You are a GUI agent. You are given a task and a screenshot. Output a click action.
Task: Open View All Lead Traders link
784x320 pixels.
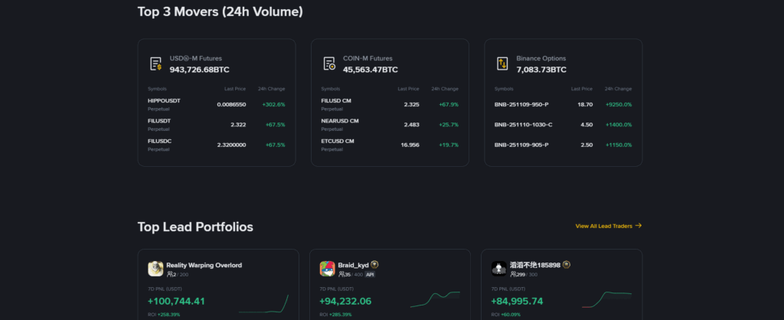coord(608,226)
